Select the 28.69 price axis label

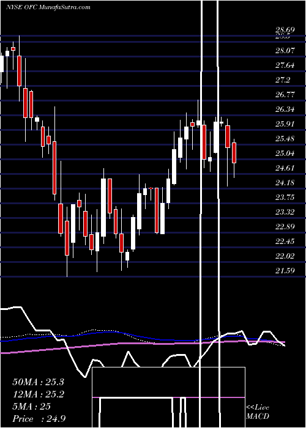[x=285, y=30]
